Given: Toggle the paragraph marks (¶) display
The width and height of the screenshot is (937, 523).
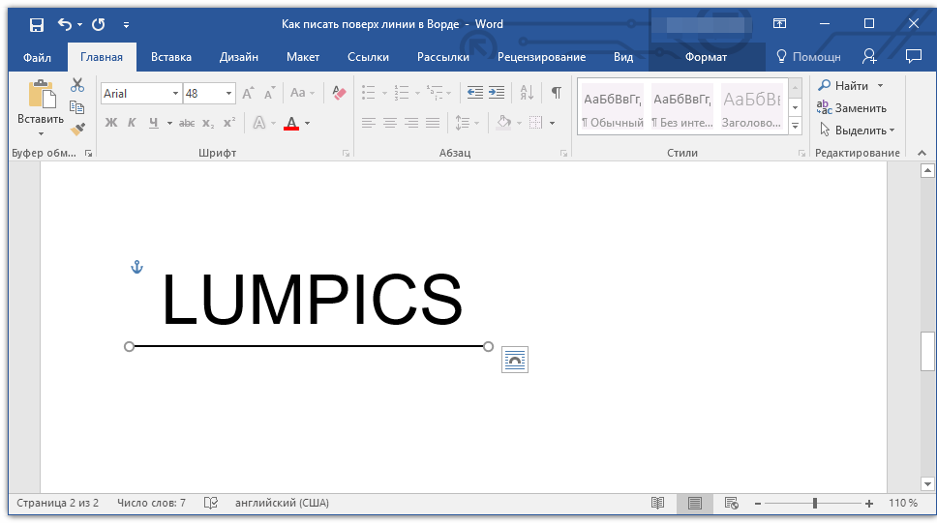Looking at the screenshot, I should 556,93.
